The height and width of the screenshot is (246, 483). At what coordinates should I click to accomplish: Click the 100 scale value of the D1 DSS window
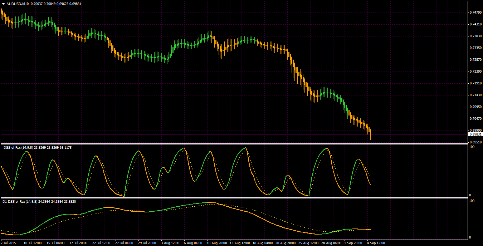[x=472, y=201]
